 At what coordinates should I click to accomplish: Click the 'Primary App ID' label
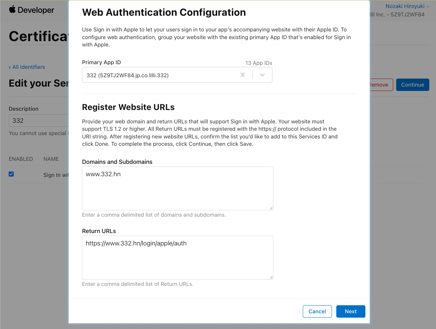point(101,62)
